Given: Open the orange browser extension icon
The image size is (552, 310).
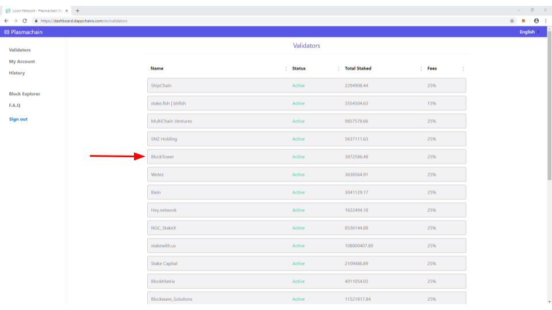Looking at the screenshot, I should pos(523,21).
